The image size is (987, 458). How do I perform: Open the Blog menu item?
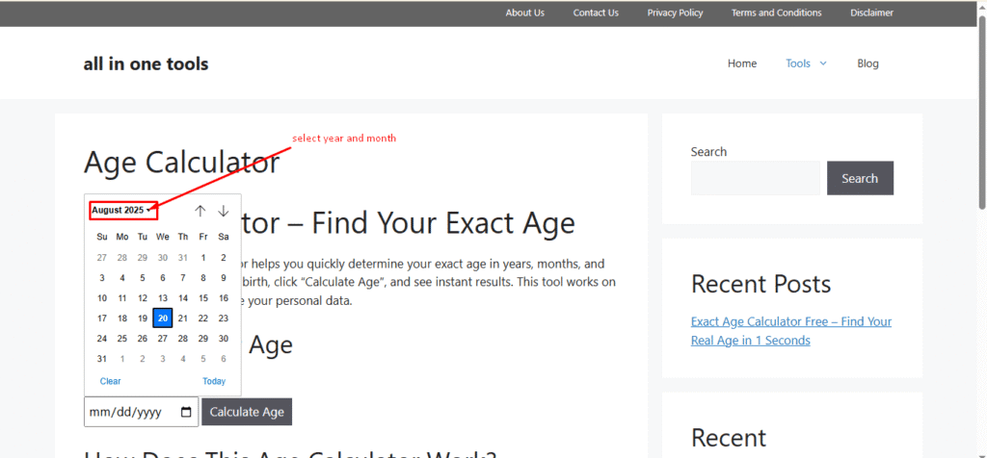(x=868, y=64)
